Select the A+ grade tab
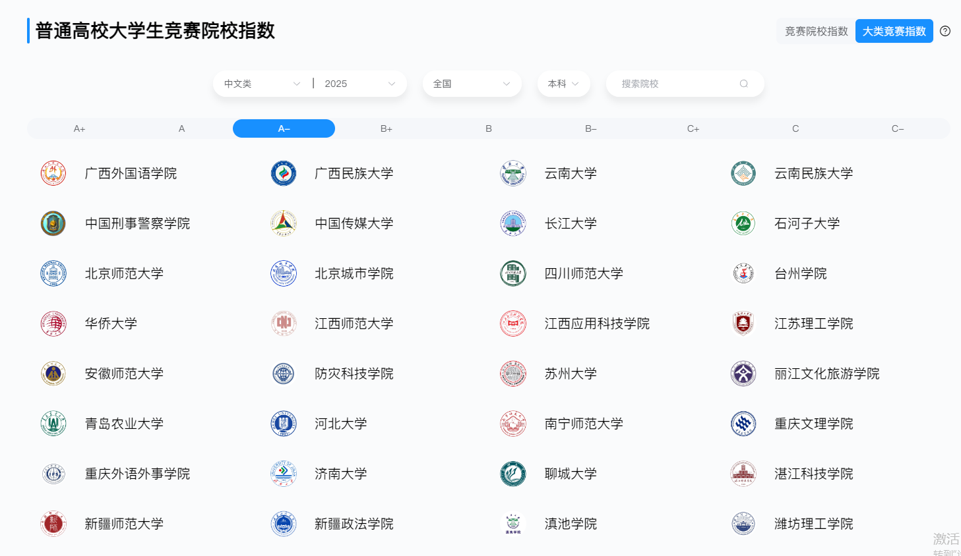961x556 pixels. coord(80,128)
